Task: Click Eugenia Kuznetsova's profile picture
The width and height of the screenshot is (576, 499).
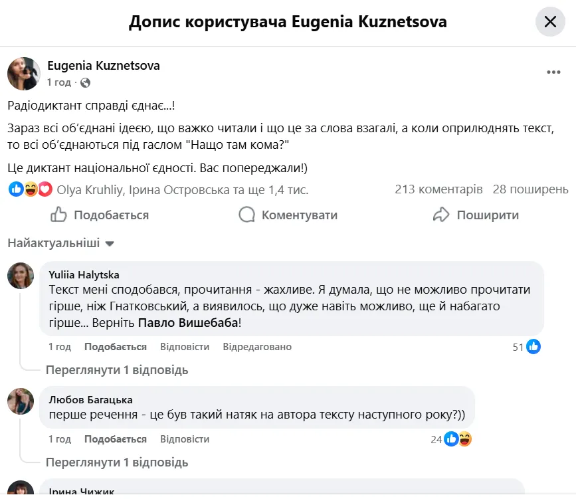Action: point(24,73)
